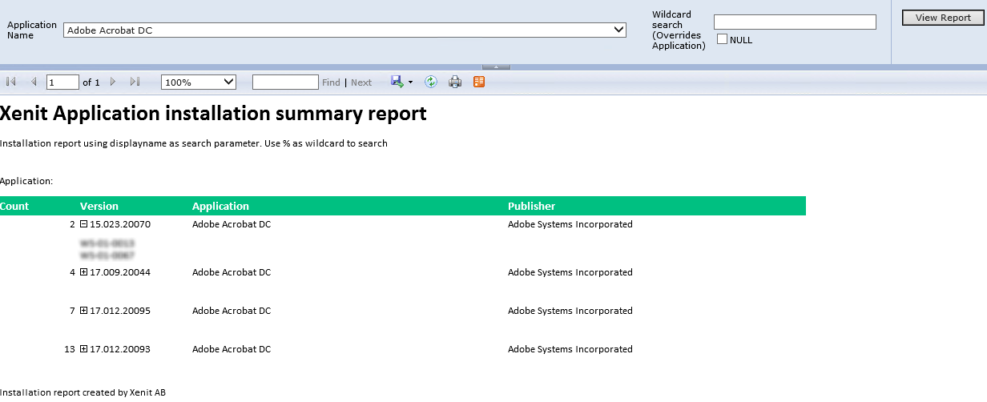Screen dimensions: 987x402
Task: Refresh the report
Action: (431, 82)
